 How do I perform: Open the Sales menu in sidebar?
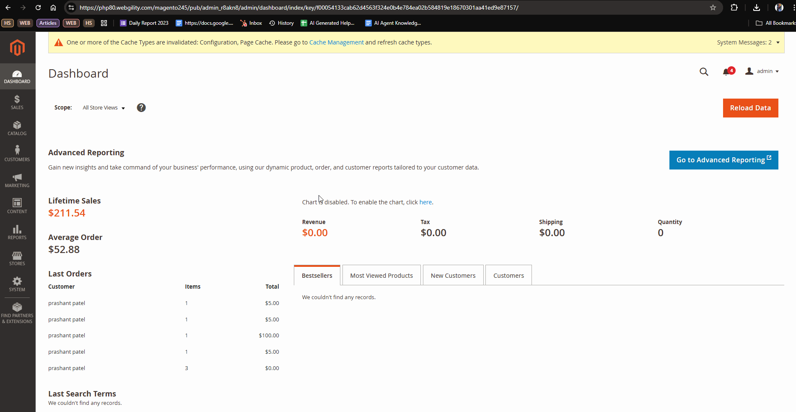[x=17, y=102]
